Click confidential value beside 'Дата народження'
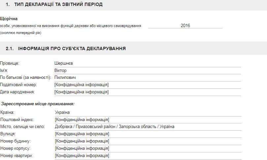 point(82,92)
